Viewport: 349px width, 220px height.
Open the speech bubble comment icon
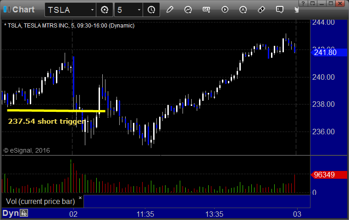click(x=280, y=10)
